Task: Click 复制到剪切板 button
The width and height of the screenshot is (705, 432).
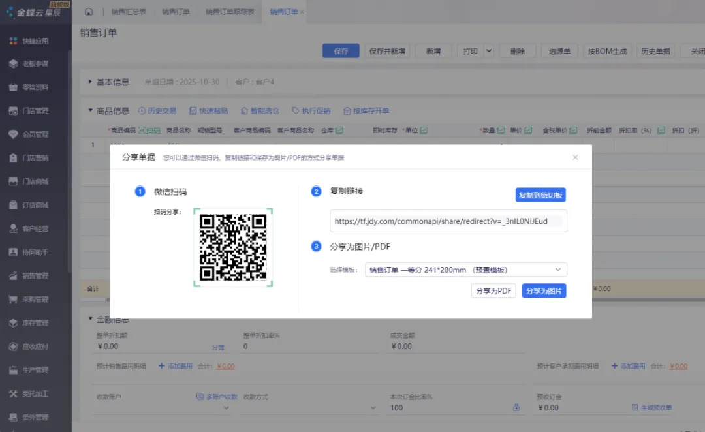Action: point(540,195)
